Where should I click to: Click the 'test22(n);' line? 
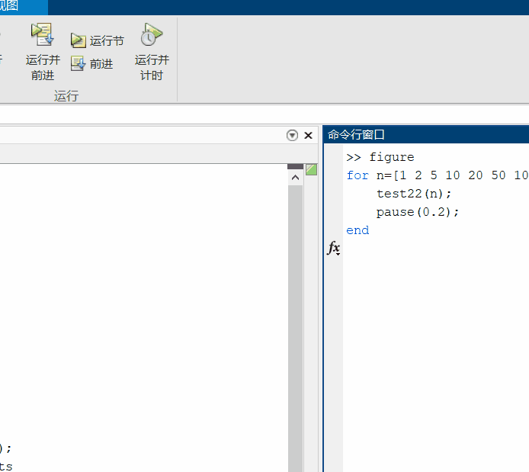414,194
